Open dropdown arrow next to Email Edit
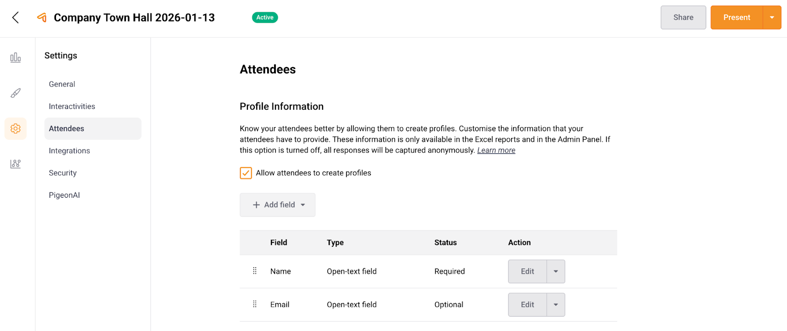The height and width of the screenshot is (331, 787). (556, 305)
